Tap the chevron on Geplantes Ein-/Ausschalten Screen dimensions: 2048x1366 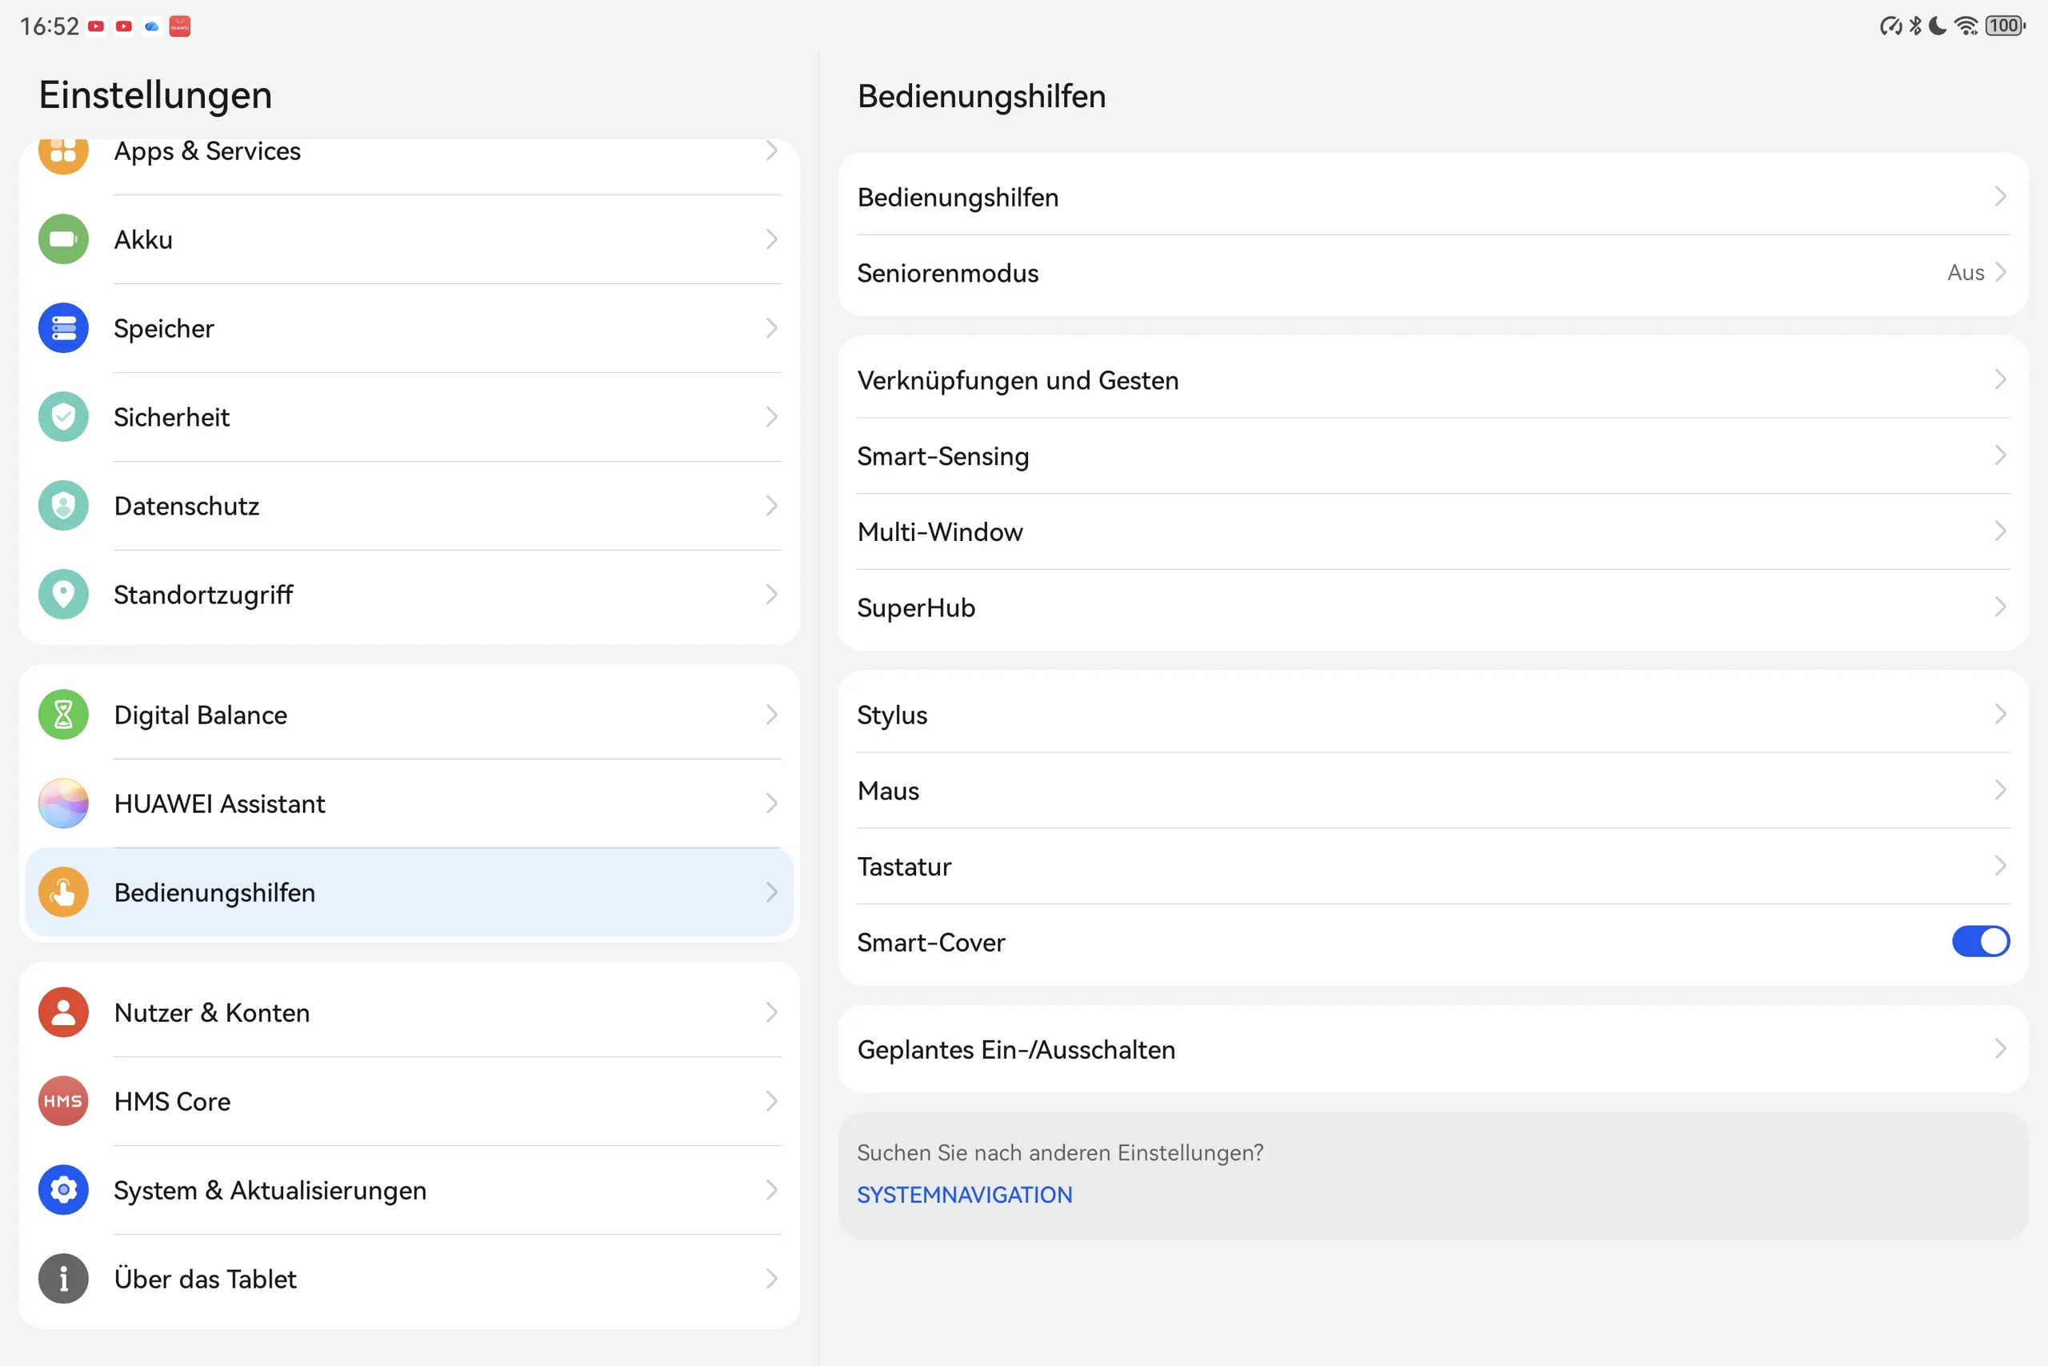click(x=2000, y=1049)
